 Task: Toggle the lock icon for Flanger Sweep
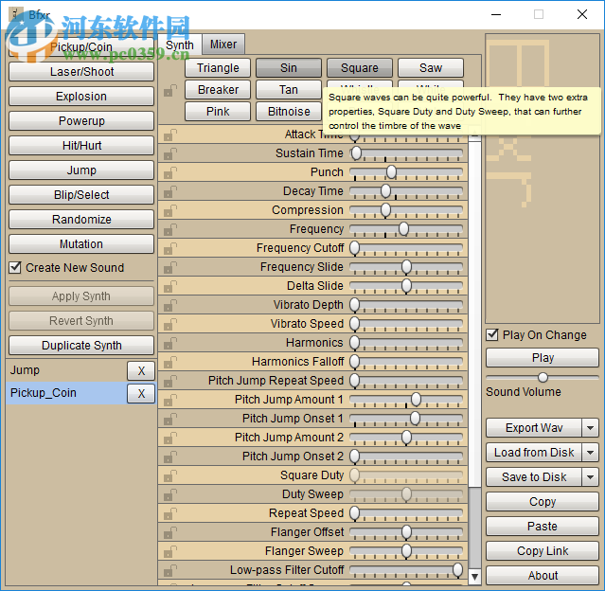(170, 551)
